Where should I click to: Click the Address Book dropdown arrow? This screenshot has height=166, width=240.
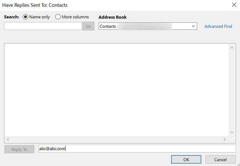coord(193,26)
